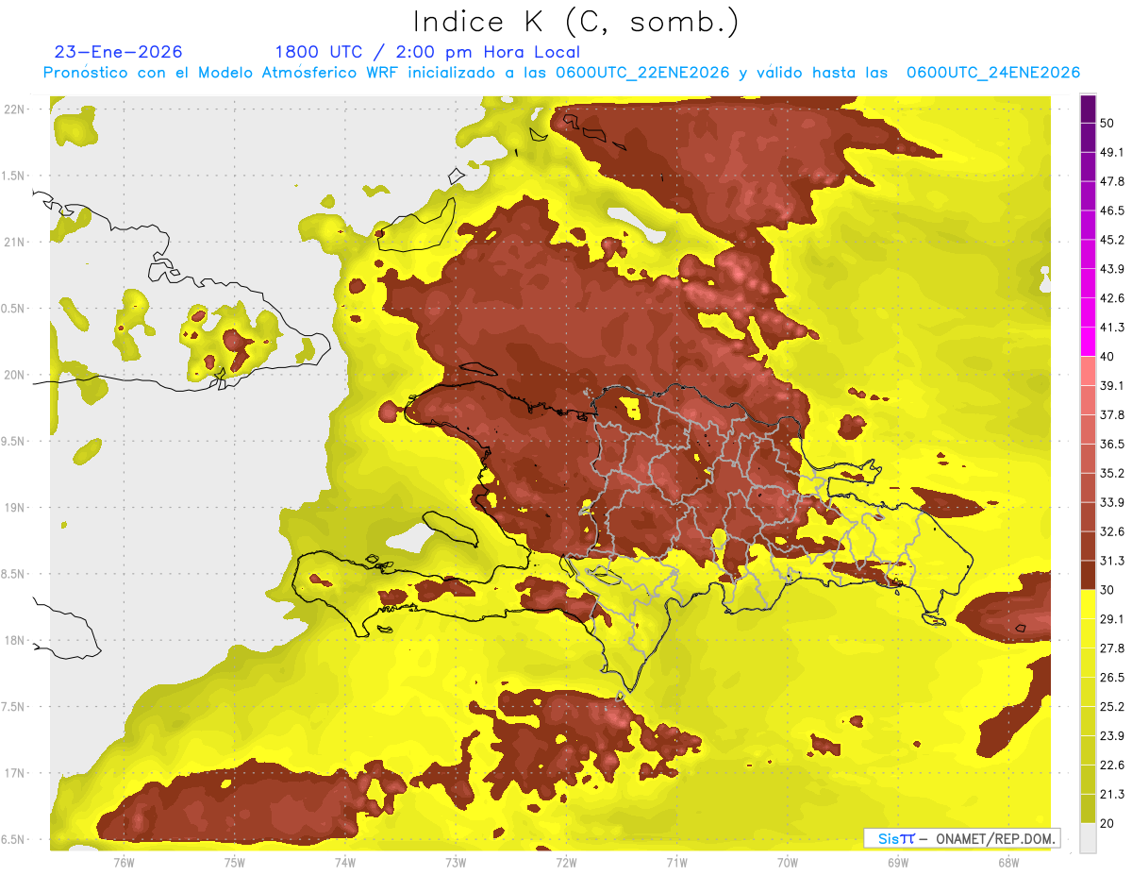
Task: Click the legend value "26.5"
Action: point(1112,678)
